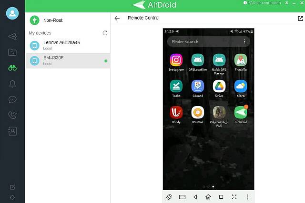Open the Contacts sidebar icon
This screenshot has width=305, height=203.
tap(12, 131)
